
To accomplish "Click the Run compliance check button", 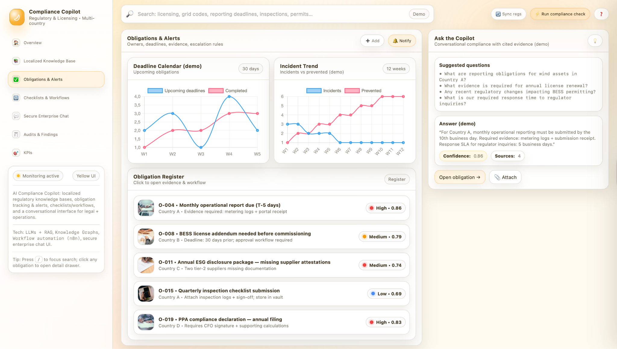I will (560, 14).
